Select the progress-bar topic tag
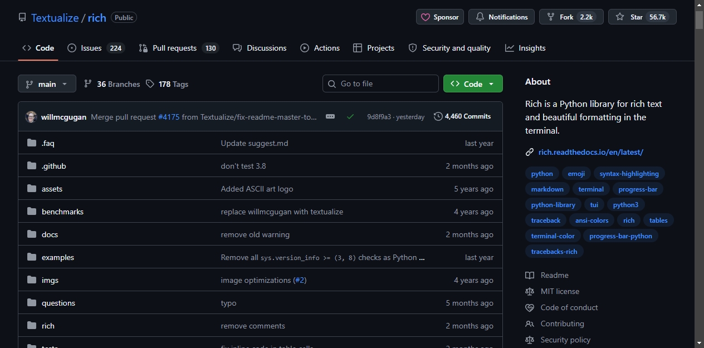The width and height of the screenshot is (704, 348). click(638, 189)
